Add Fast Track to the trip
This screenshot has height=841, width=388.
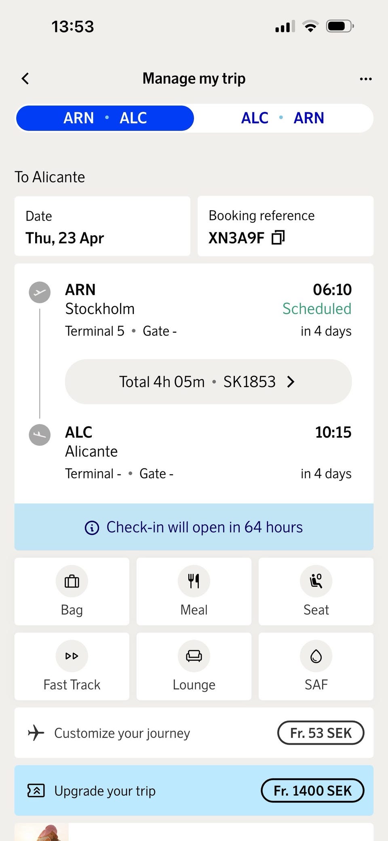click(x=72, y=666)
